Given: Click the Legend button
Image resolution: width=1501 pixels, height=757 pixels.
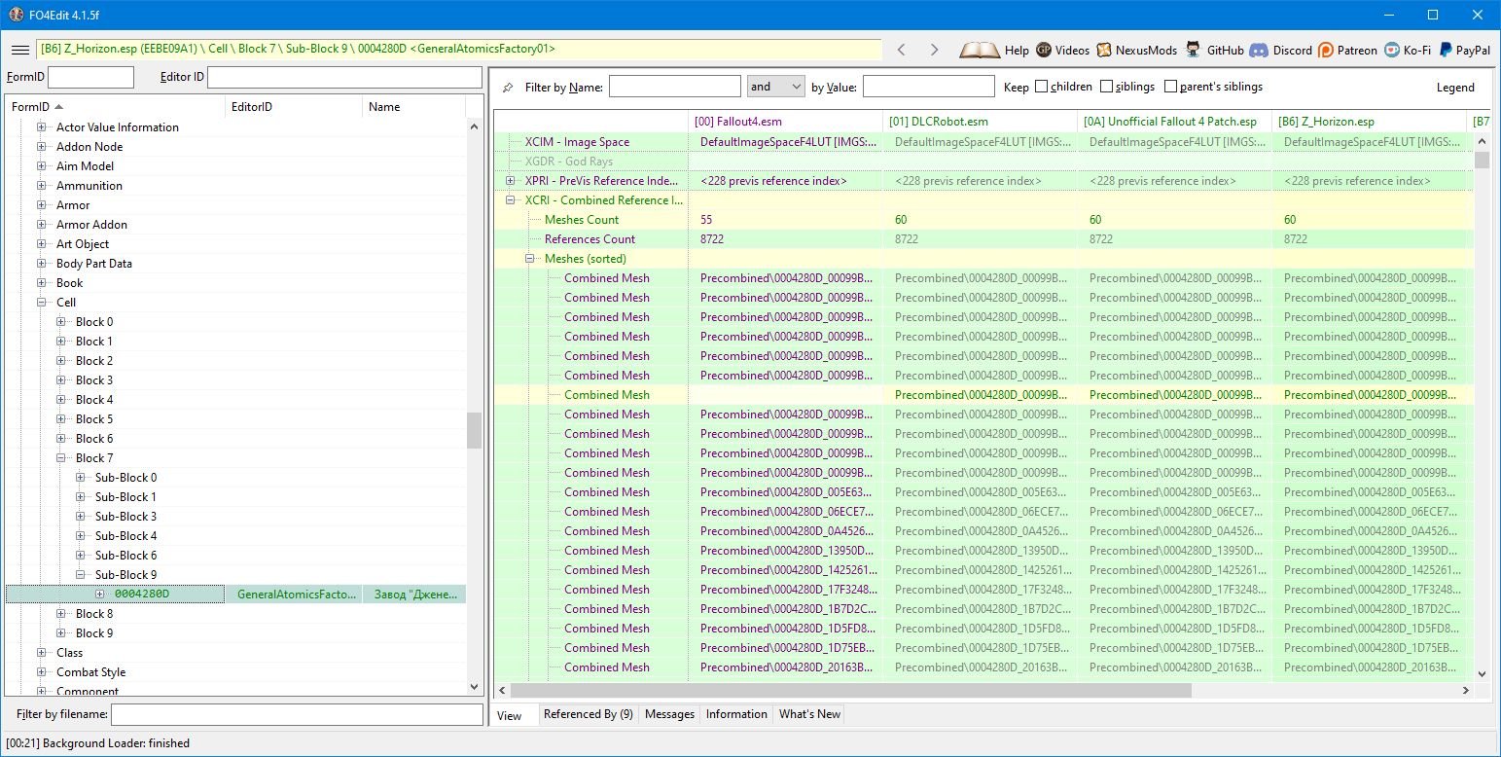Looking at the screenshot, I should [x=1455, y=88].
